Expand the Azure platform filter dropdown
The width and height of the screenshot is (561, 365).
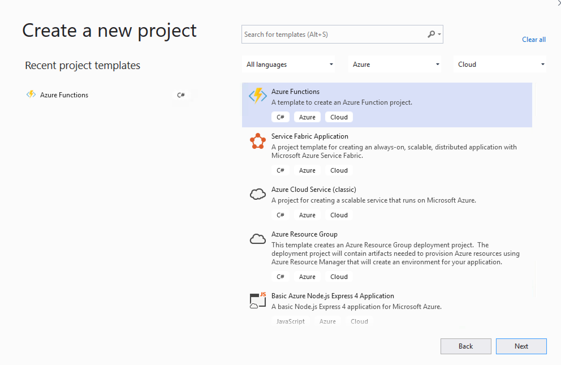point(395,65)
